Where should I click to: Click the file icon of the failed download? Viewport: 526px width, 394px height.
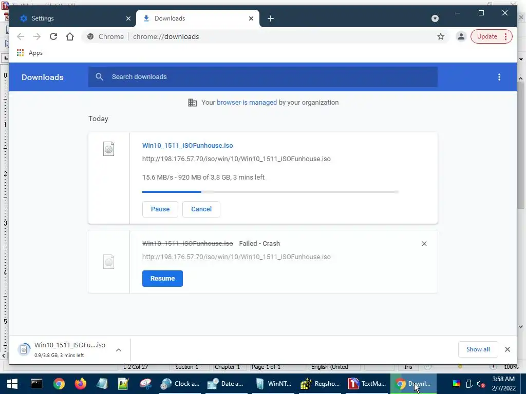tap(109, 262)
